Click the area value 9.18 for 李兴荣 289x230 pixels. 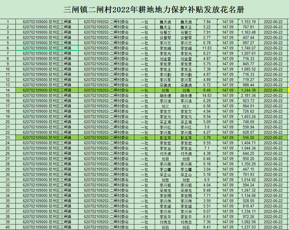click(x=207, y=164)
